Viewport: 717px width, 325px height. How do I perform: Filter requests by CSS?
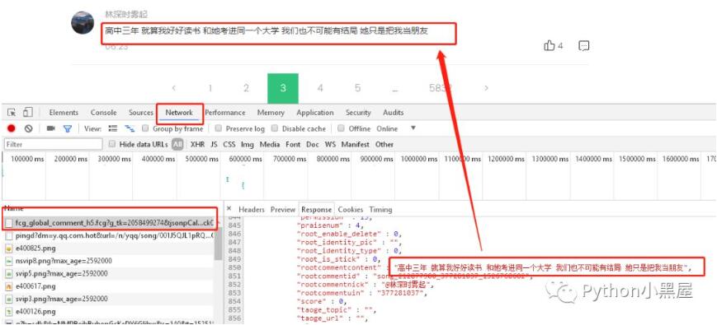tap(229, 145)
